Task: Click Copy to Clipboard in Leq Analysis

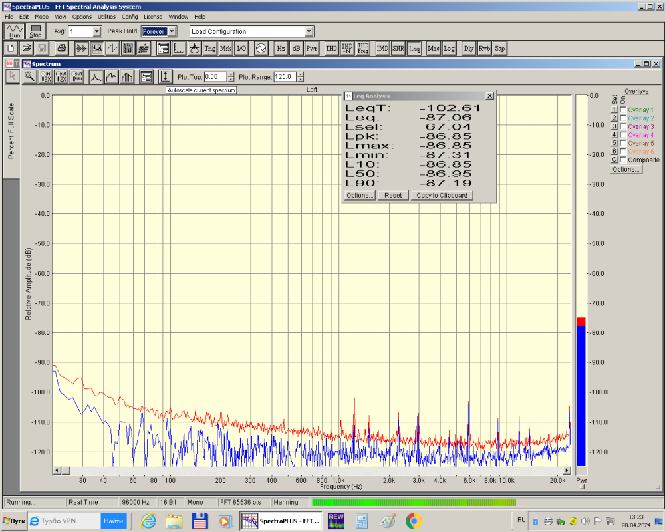Action: click(x=442, y=195)
